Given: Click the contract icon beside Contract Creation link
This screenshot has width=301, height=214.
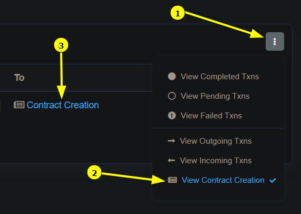Looking at the screenshot, I should click(19, 105).
